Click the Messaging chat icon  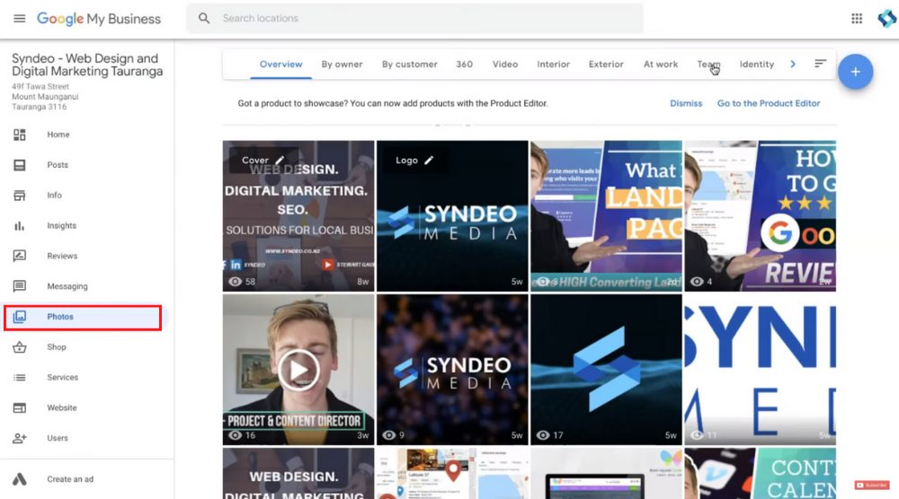tap(20, 286)
